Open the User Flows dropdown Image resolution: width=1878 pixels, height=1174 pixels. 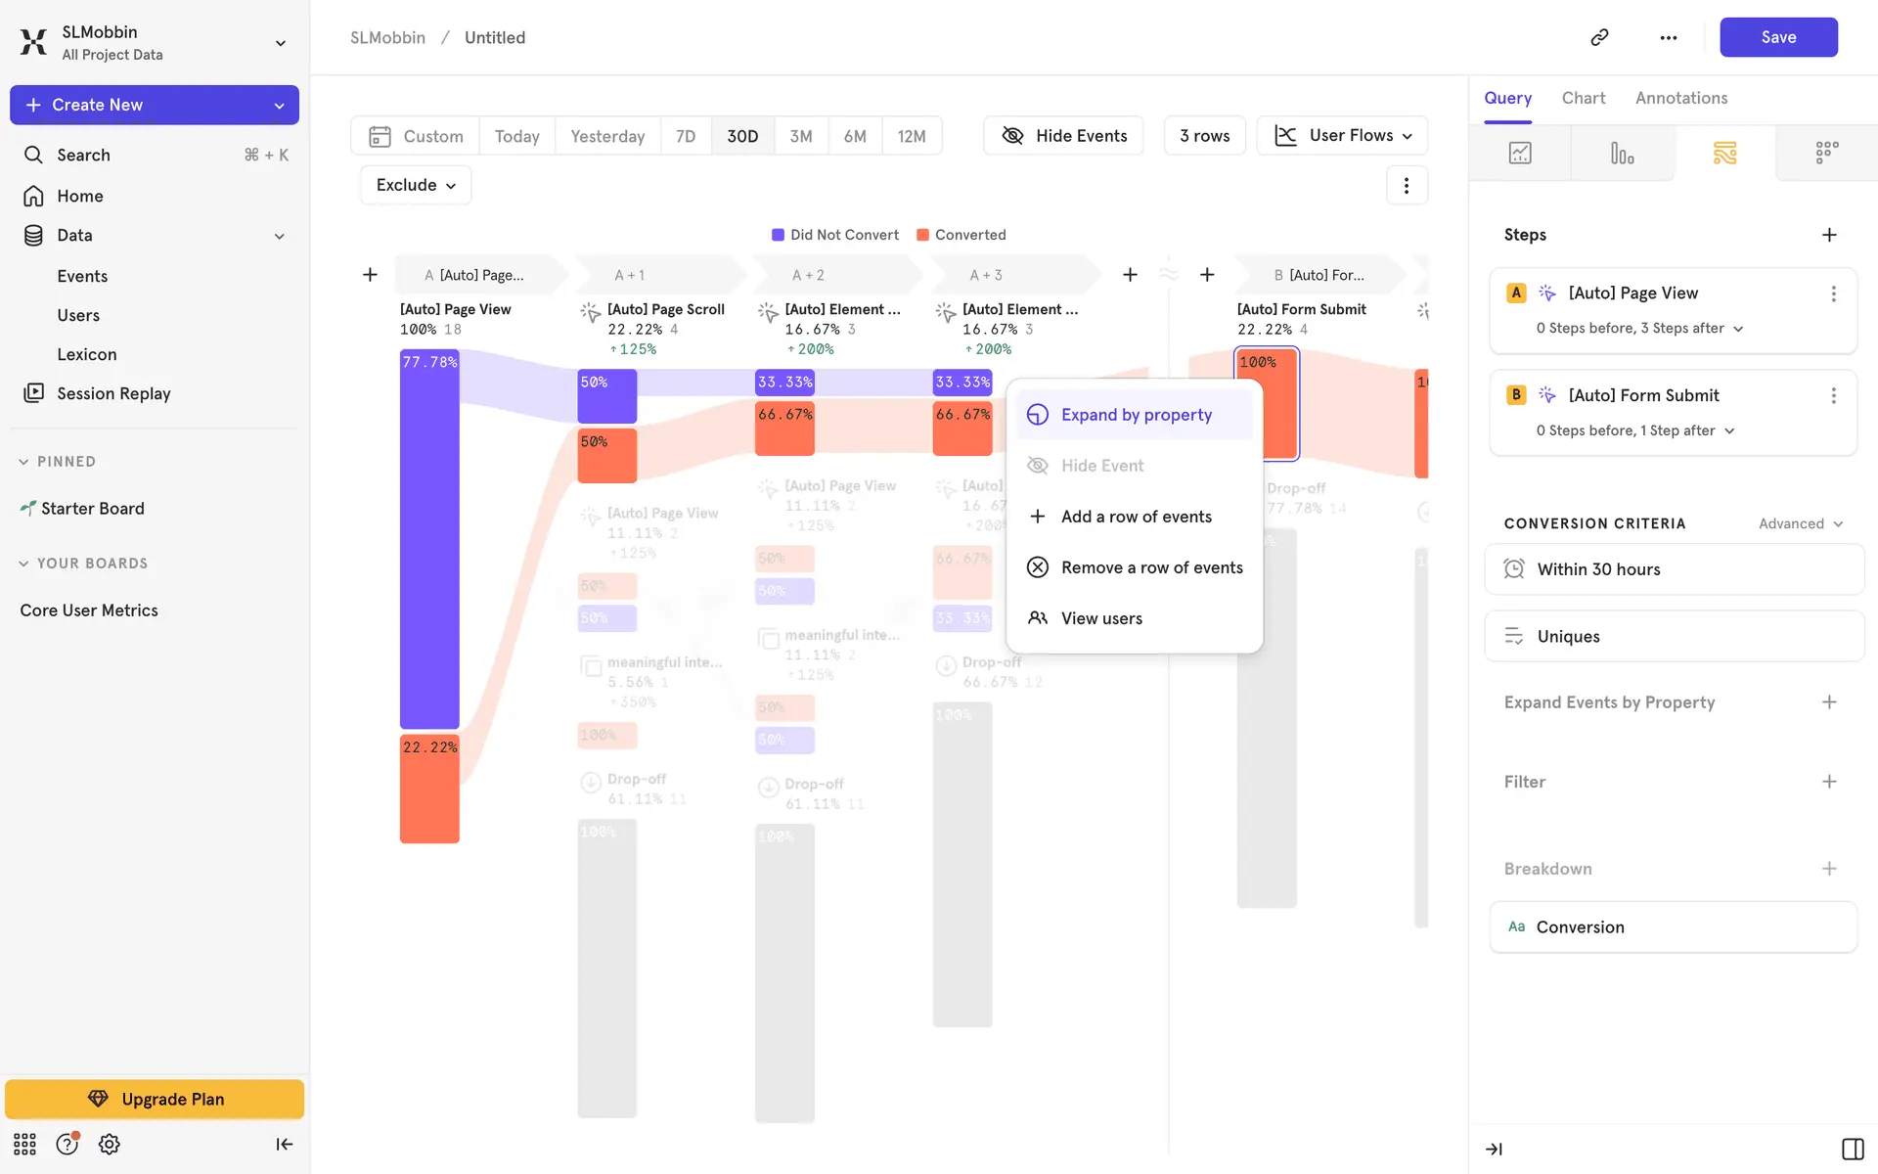[1342, 136]
